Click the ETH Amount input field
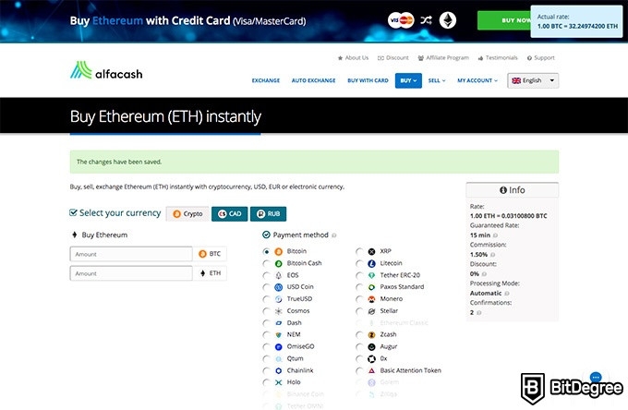This screenshot has width=628, height=410. pyautogui.click(x=131, y=273)
